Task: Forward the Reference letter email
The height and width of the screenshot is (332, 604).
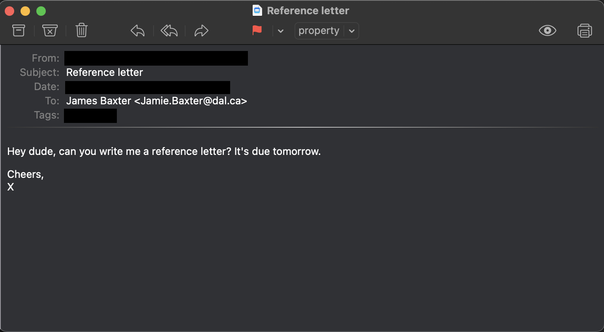Action: (201, 30)
